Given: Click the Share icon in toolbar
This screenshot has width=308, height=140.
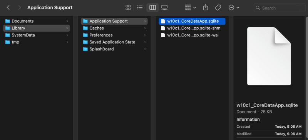Looking at the screenshot, I should click(x=205, y=8).
